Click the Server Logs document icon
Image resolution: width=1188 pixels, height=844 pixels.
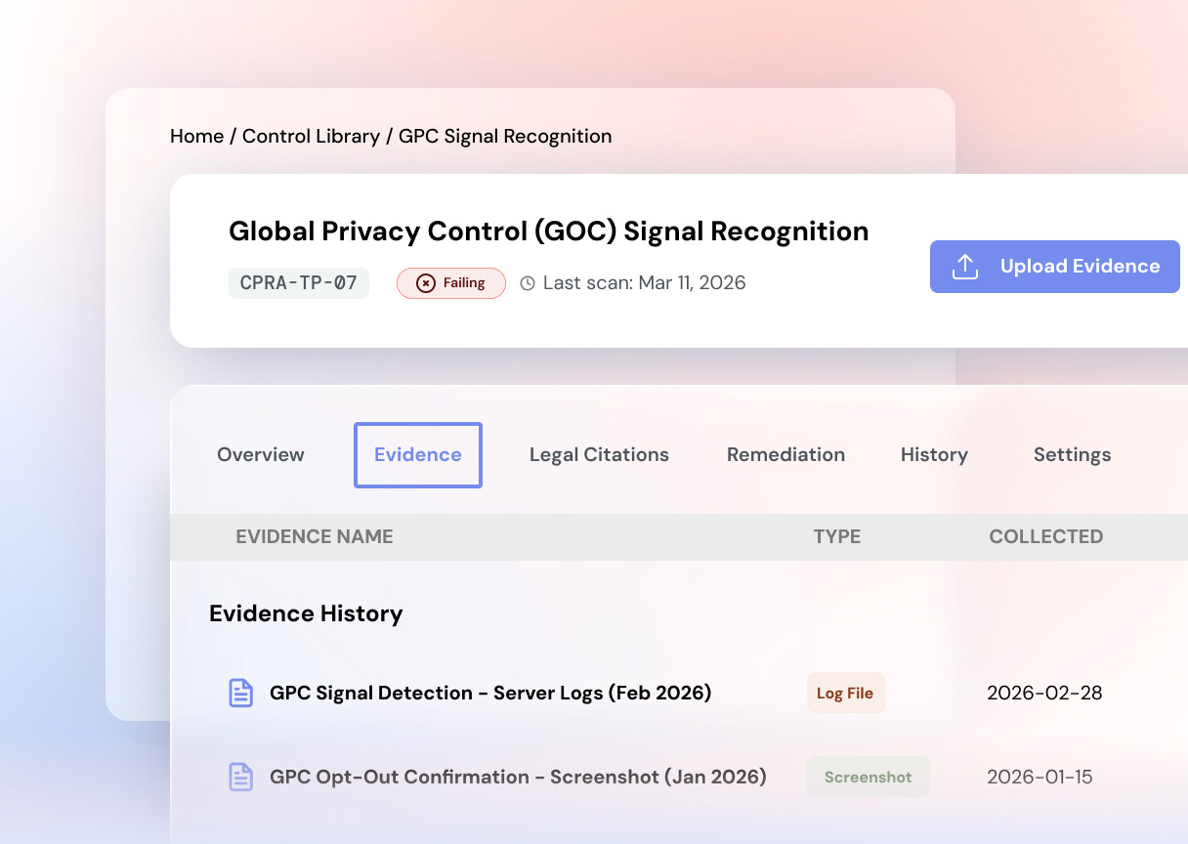tap(240, 693)
